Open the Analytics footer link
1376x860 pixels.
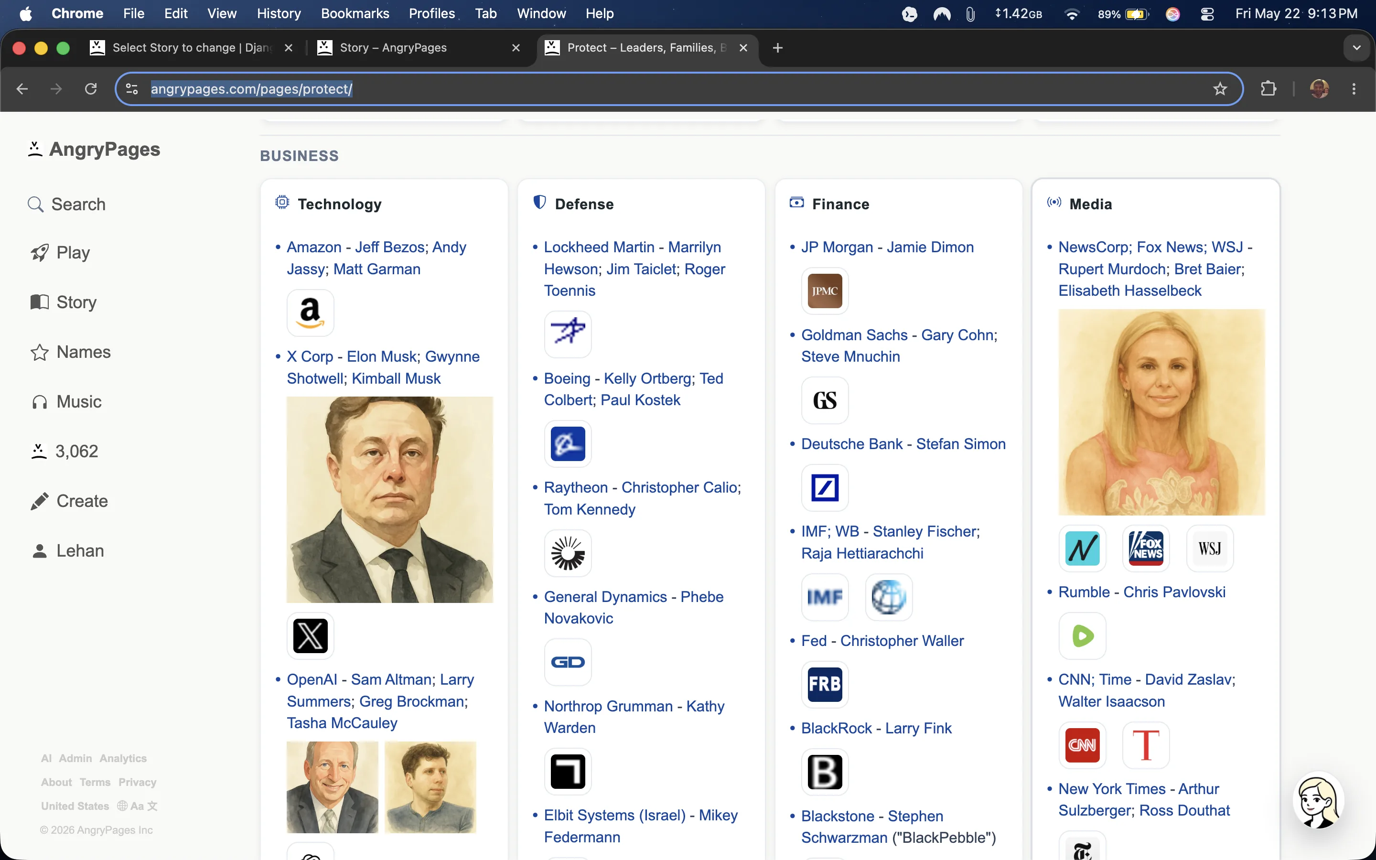pyautogui.click(x=123, y=758)
